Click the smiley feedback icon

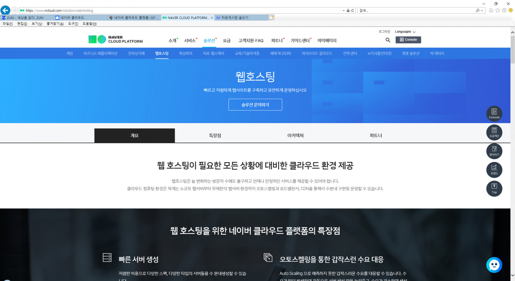pos(510,10)
